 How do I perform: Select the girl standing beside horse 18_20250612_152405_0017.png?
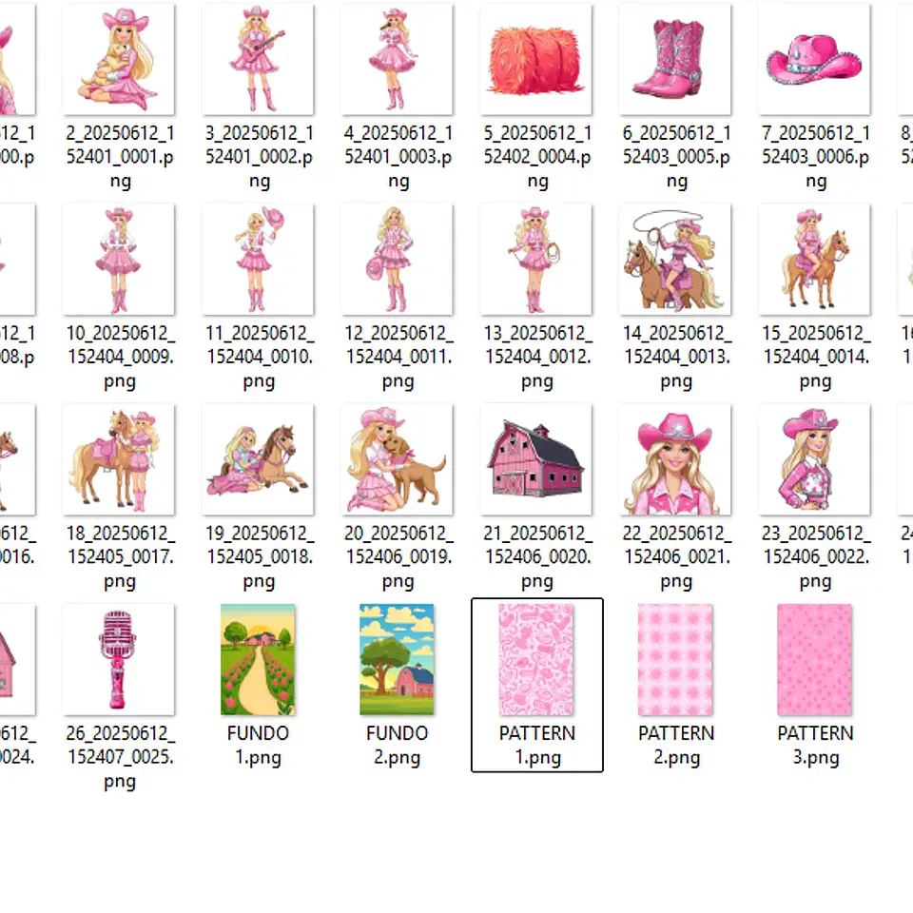click(119, 458)
